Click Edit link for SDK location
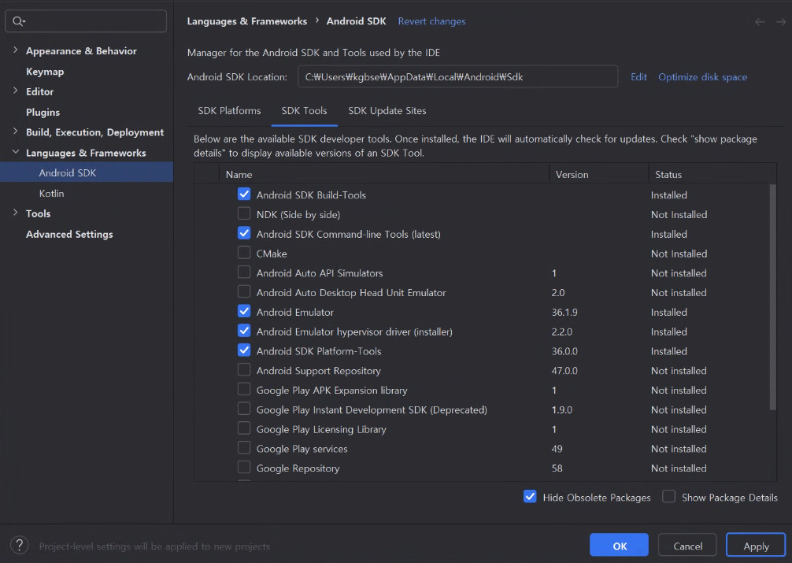 638,77
